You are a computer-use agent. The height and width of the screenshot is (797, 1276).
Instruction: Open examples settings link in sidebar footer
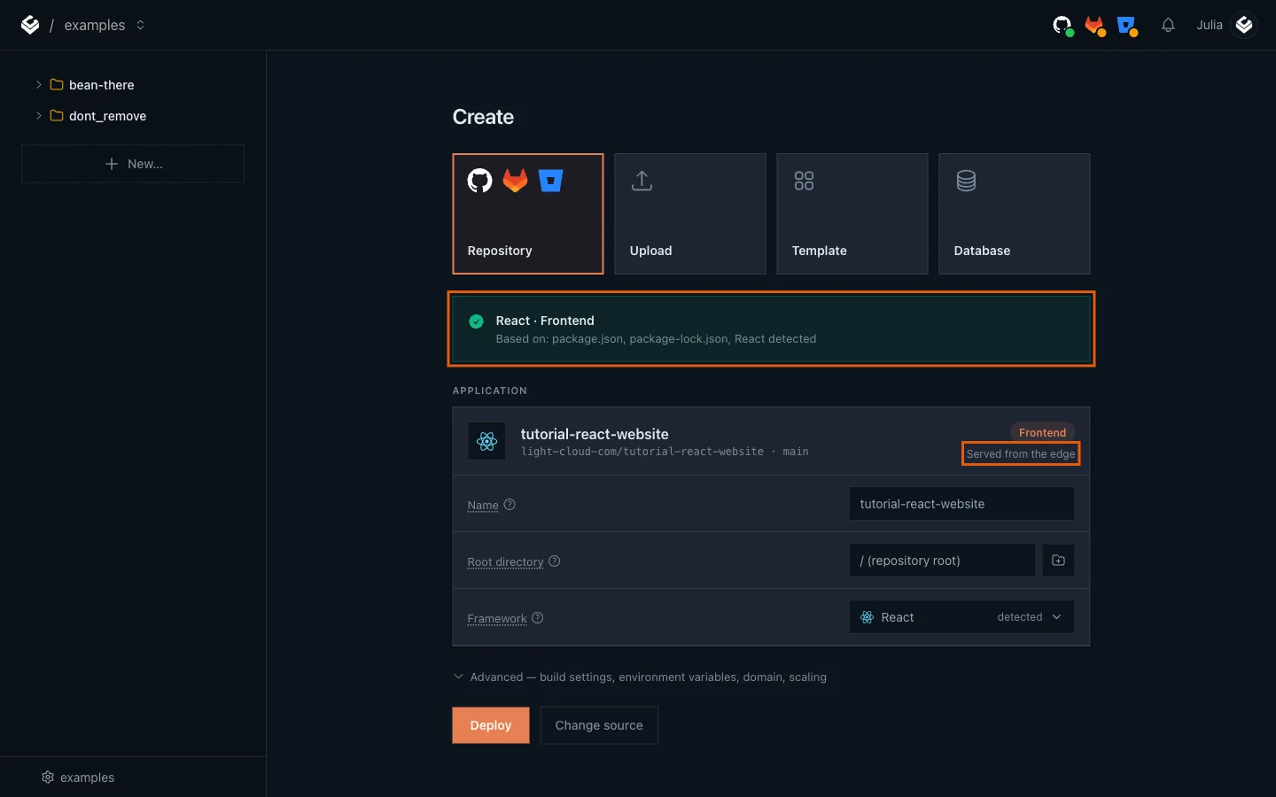coord(78,778)
